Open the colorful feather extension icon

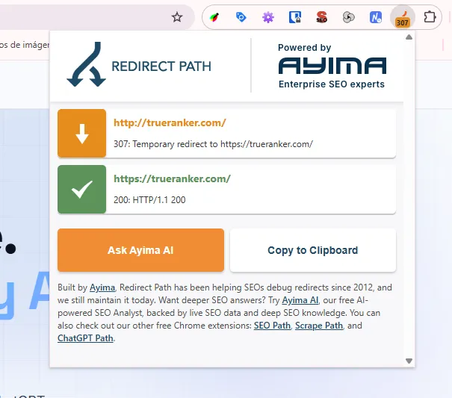[x=214, y=17]
